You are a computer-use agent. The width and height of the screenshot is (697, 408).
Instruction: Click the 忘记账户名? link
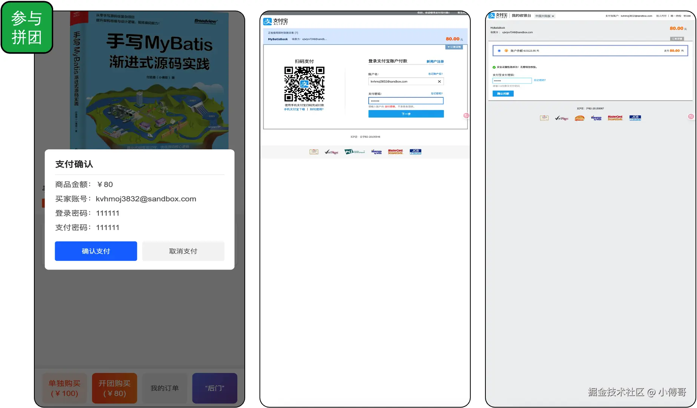436,74
